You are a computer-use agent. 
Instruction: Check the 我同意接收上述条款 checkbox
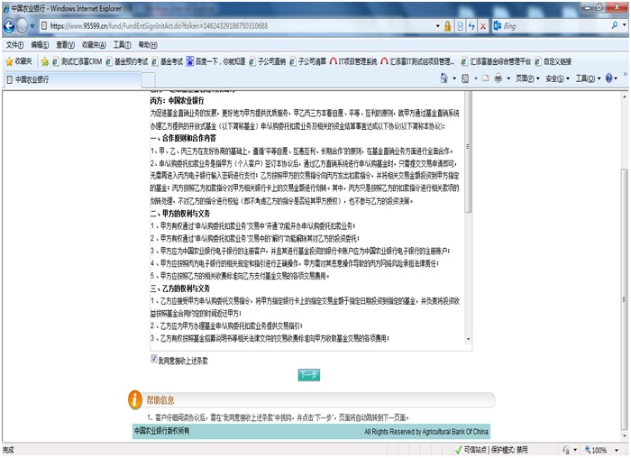tap(154, 359)
